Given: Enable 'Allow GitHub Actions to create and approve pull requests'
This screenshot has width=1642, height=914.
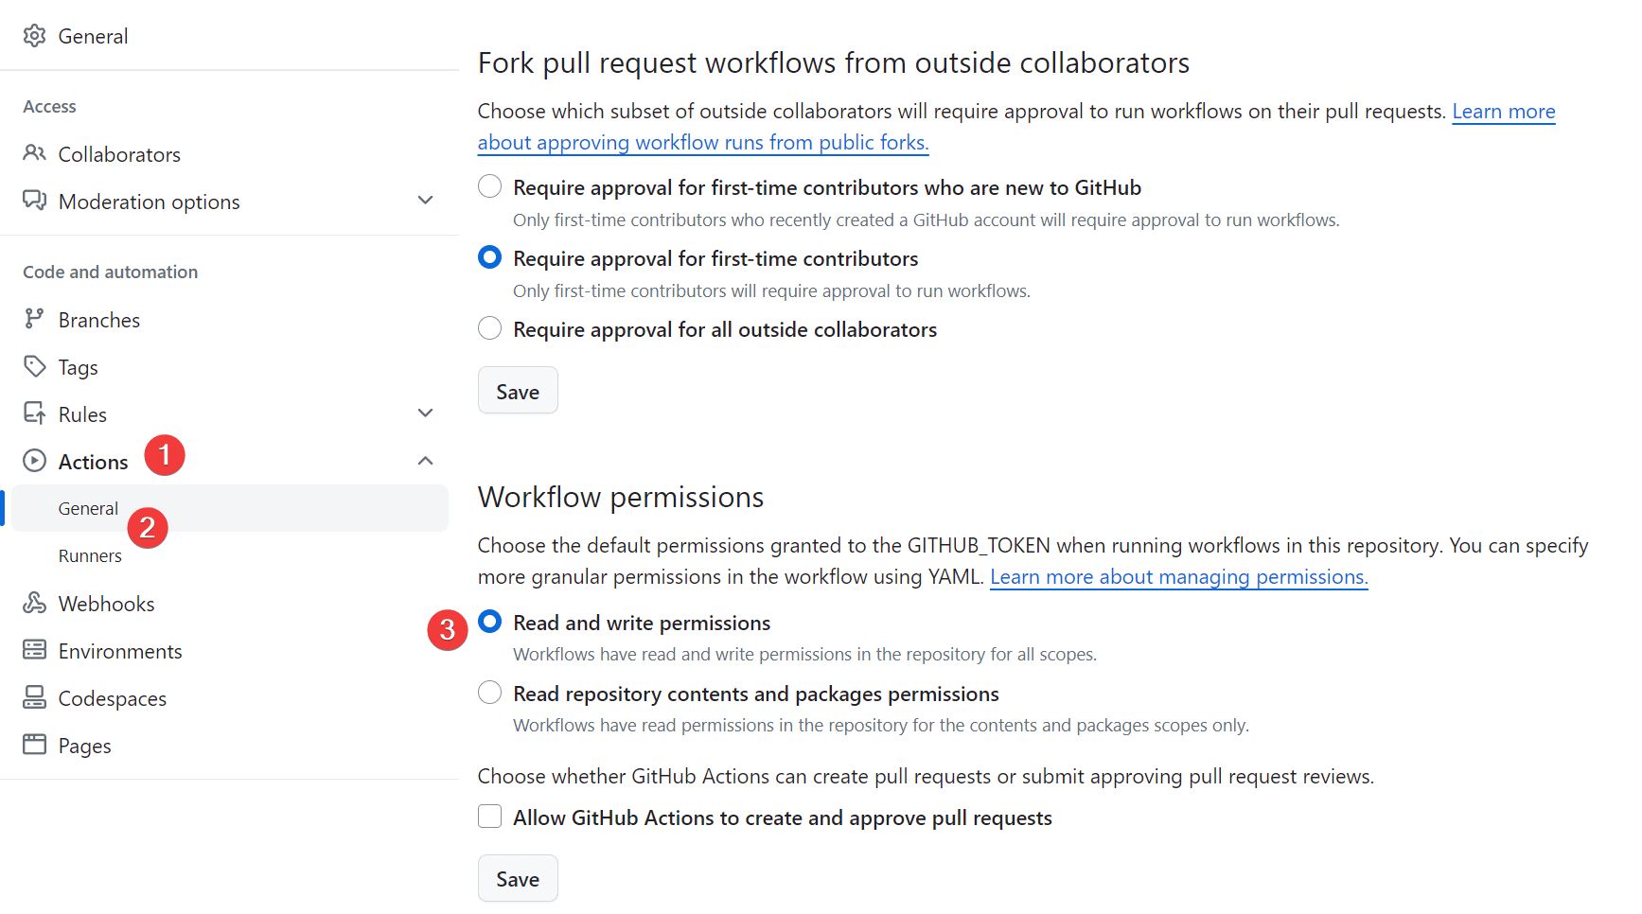Looking at the screenshot, I should pos(489,817).
